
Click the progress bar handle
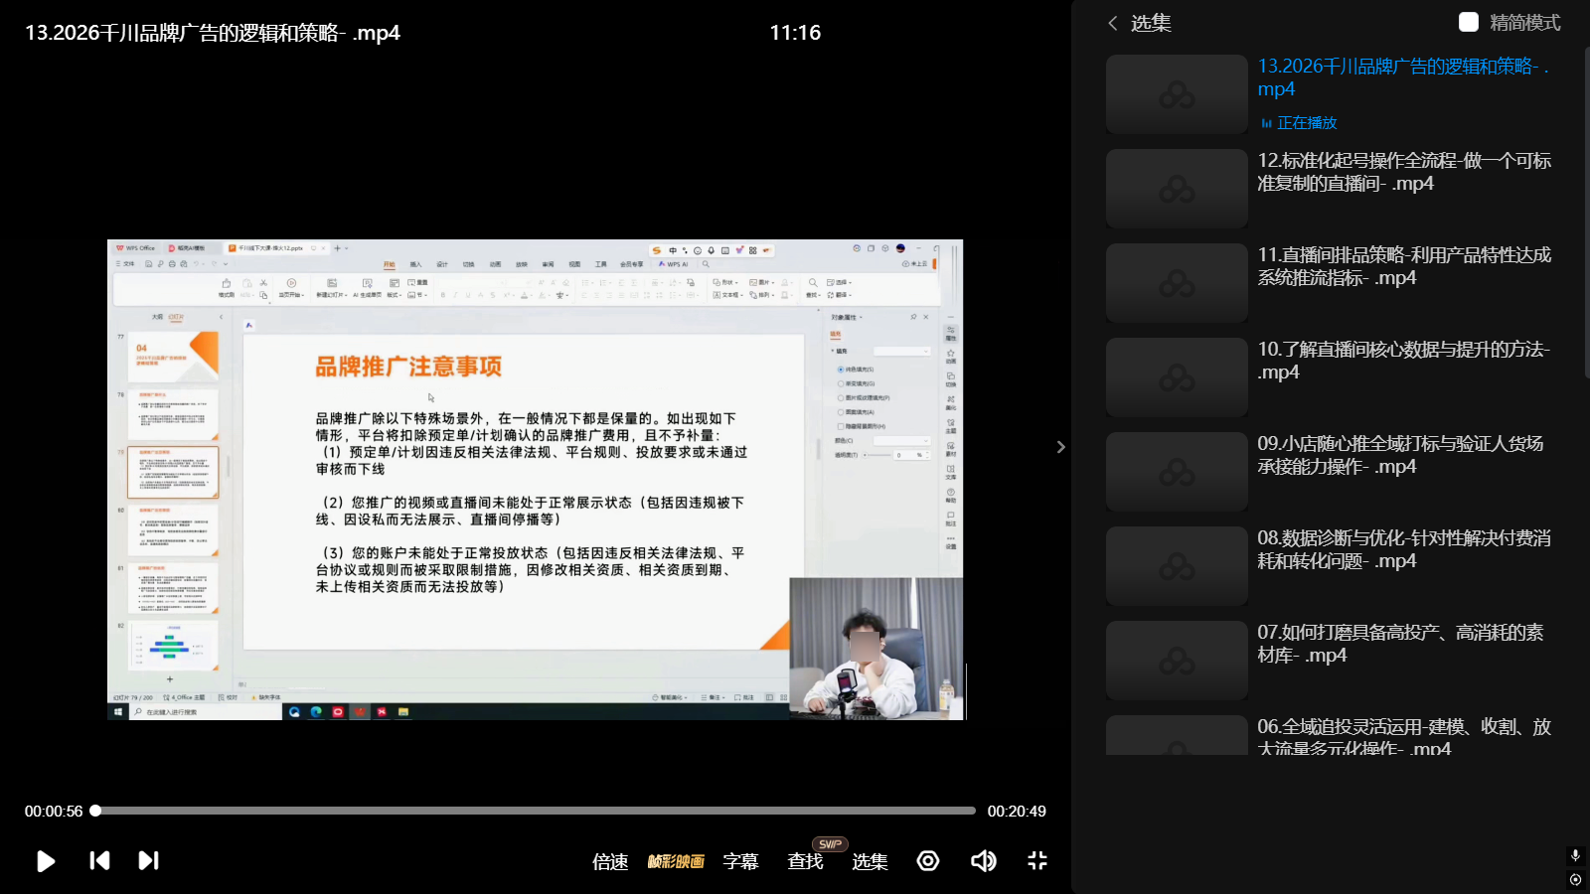[95, 811]
